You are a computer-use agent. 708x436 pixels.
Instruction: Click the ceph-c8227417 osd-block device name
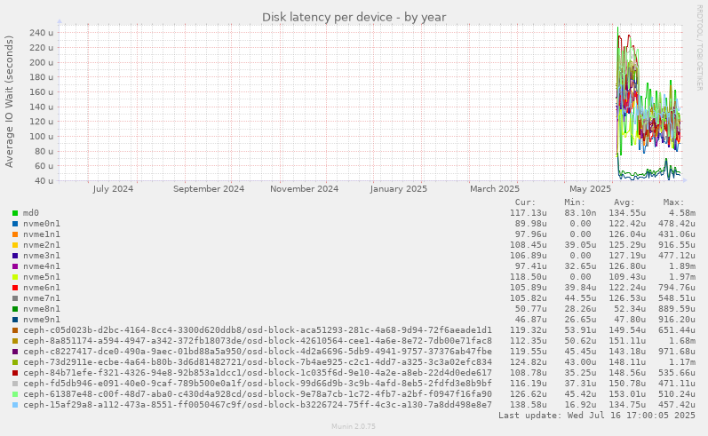258,352
